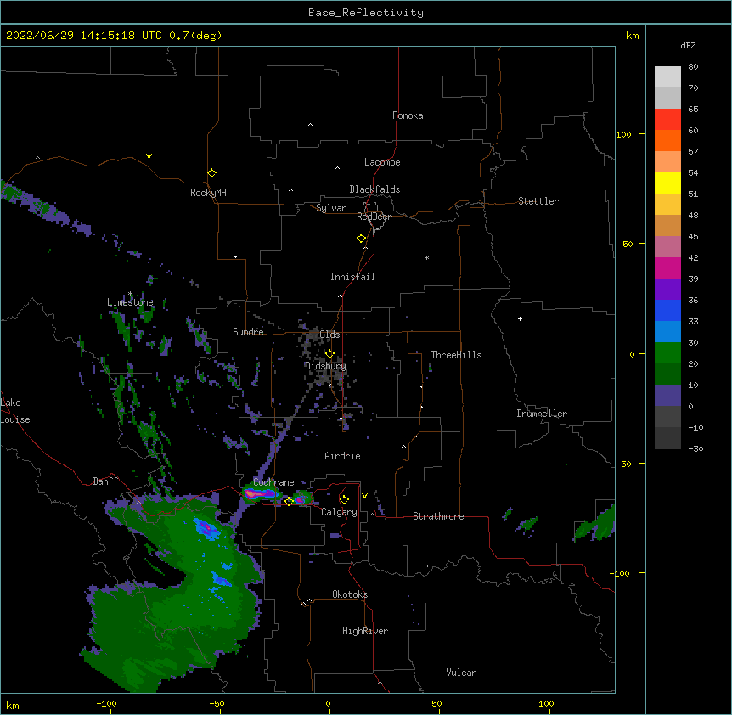Click the yellow diamond marker near RockyMH
Viewport: 732px width, 715px height.
pyautogui.click(x=211, y=173)
